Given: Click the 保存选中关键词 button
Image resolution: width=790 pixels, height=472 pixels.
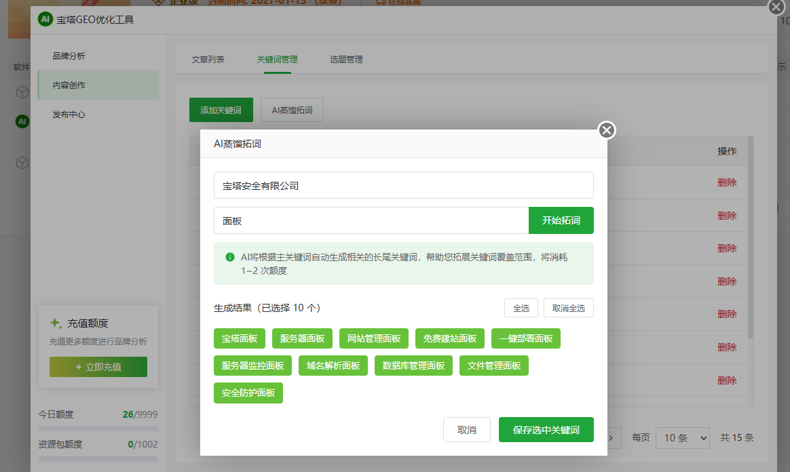Looking at the screenshot, I should (546, 429).
